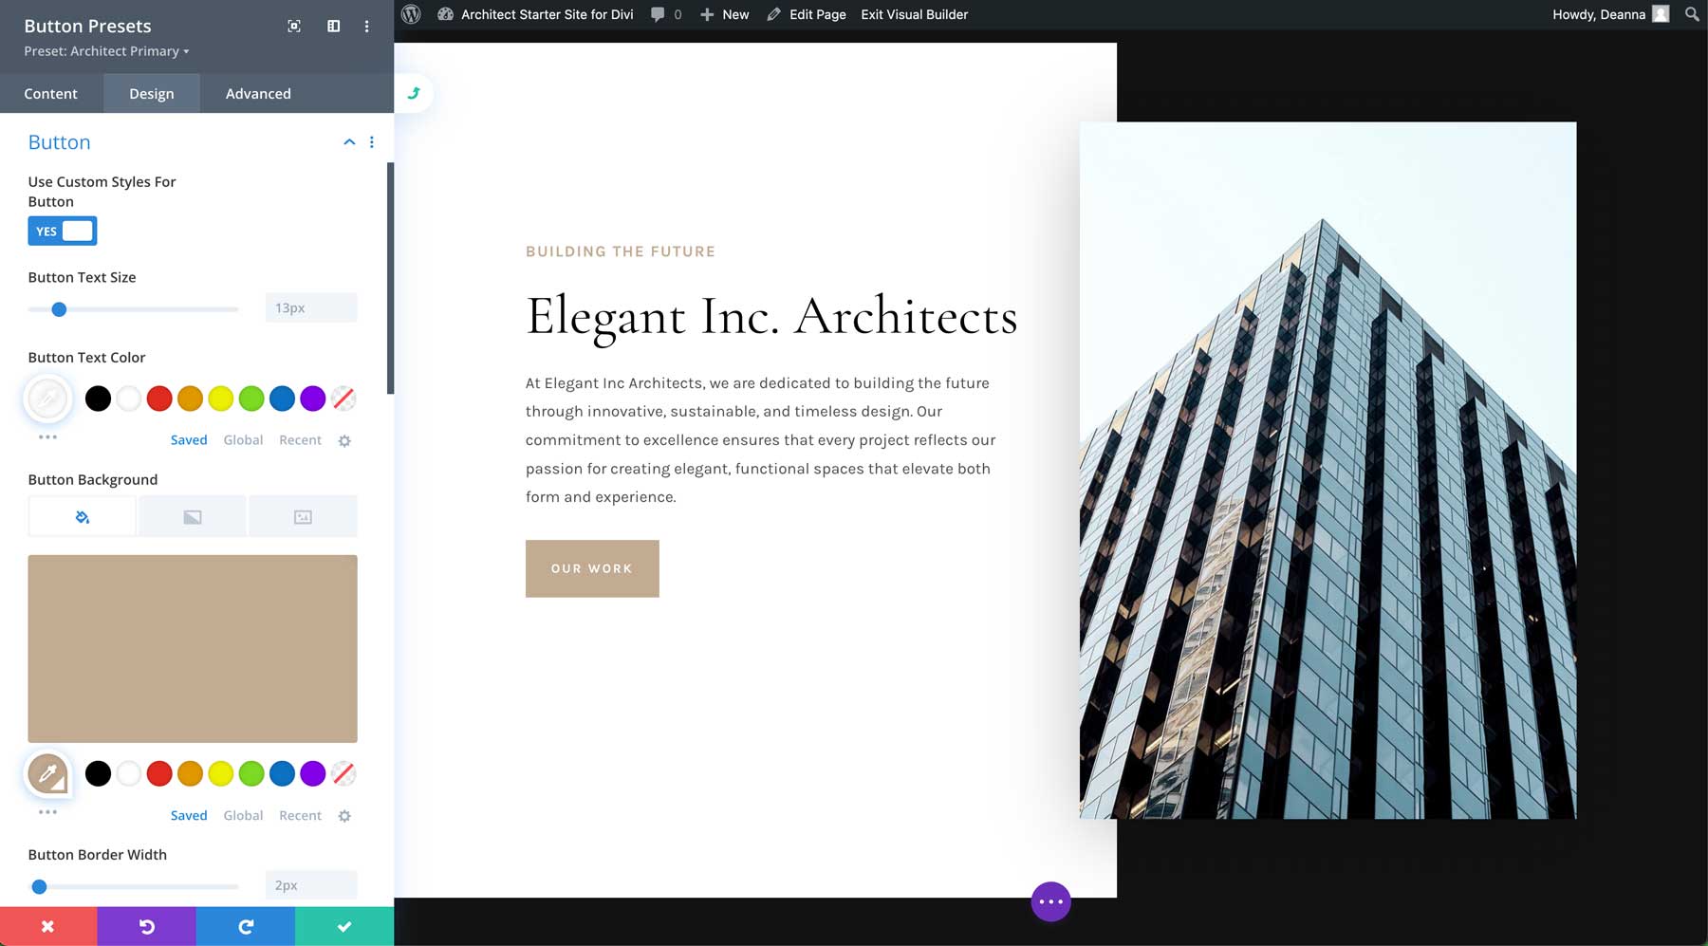Discard changes with the red X button
The image size is (1708, 946).
click(48, 926)
